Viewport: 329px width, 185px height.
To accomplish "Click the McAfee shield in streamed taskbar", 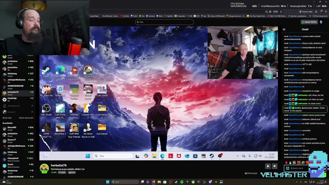I will coord(179,156).
